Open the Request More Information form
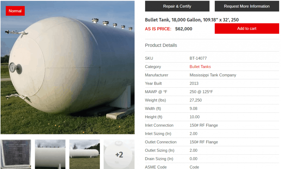The height and width of the screenshot is (169, 281). click(247, 6)
